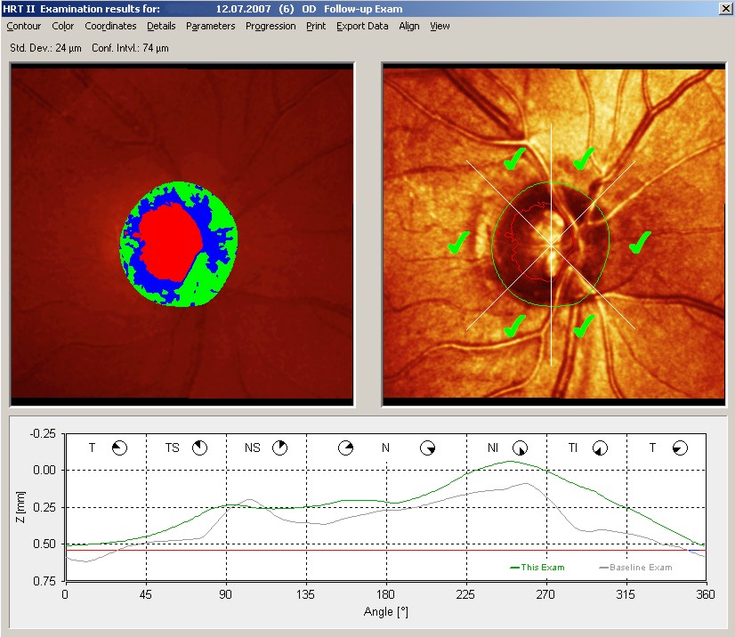
Task: Click the NI sector pie icon
Action: [x=521, y=448]
